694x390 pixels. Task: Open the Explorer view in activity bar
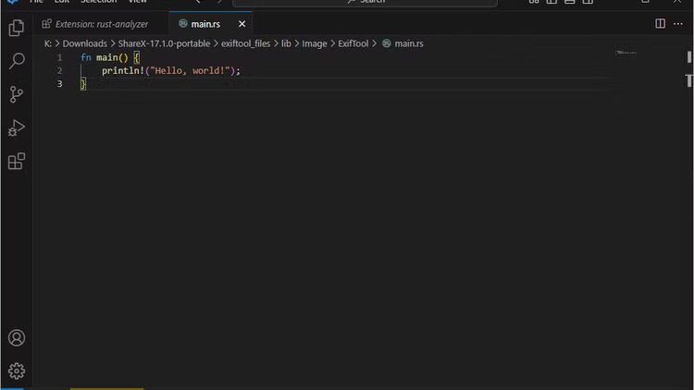(x=16, y=28)
